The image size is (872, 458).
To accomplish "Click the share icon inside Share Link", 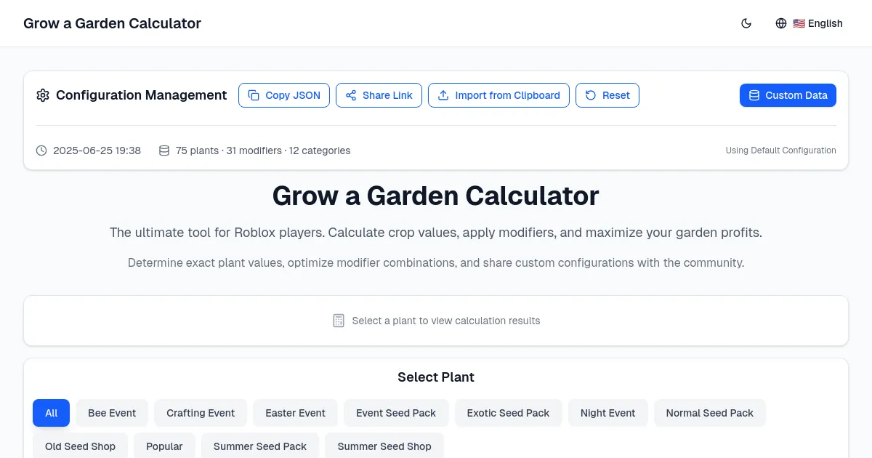I will point(351,95).
